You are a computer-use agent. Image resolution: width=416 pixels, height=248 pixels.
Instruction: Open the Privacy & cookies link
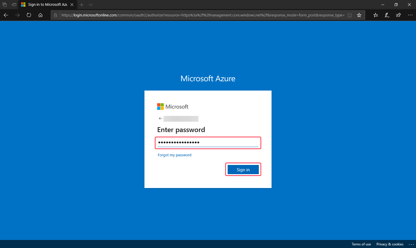[x=390, y=244]
